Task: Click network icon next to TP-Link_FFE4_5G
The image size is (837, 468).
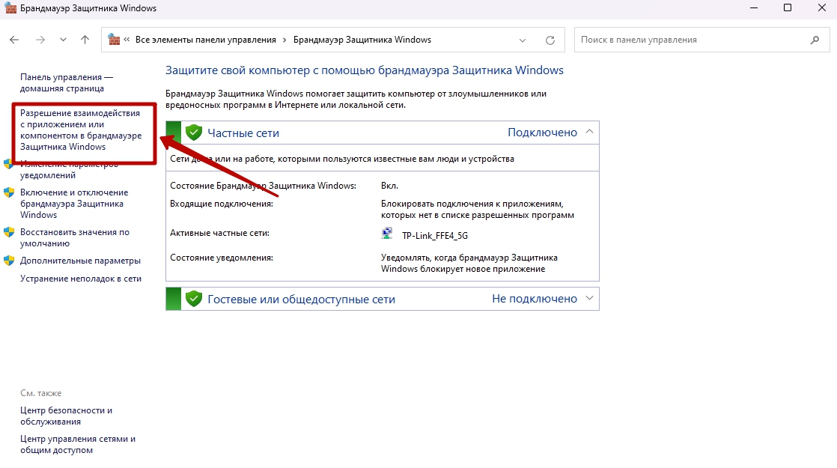Action: coord(387,234)
